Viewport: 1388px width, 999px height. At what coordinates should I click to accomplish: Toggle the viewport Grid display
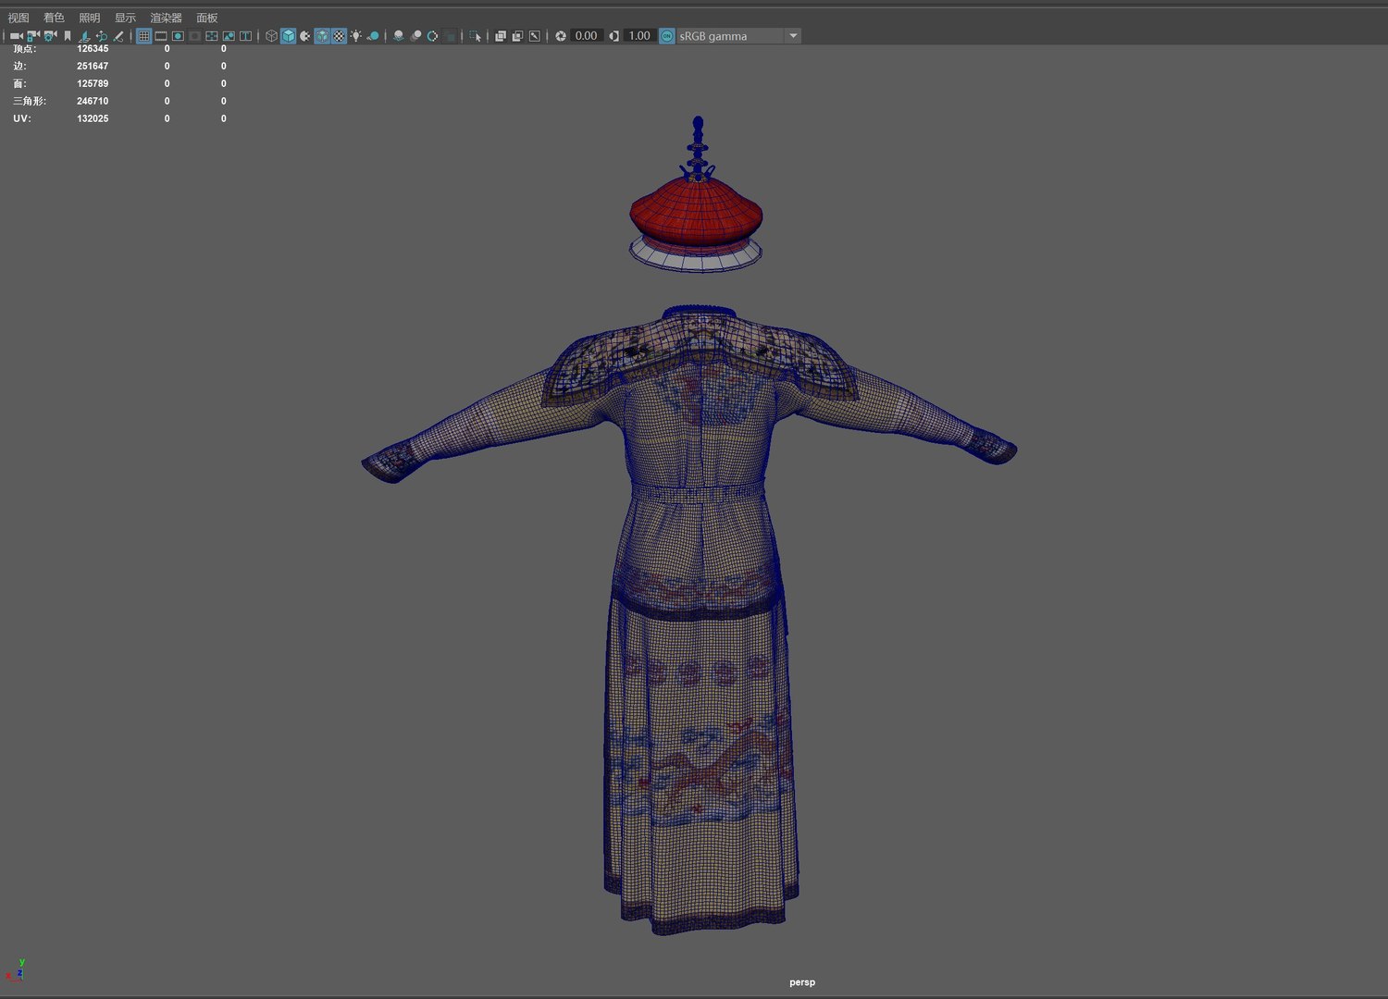point(143,36)
